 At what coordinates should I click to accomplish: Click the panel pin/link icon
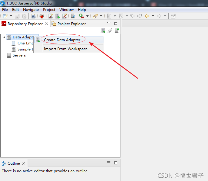[110, 31]
